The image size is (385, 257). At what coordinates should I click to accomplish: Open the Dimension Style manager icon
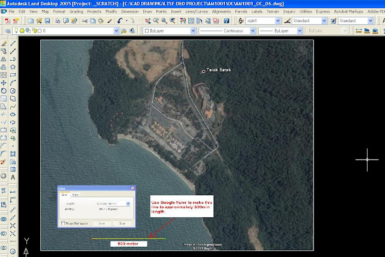(x=288, y=21)
